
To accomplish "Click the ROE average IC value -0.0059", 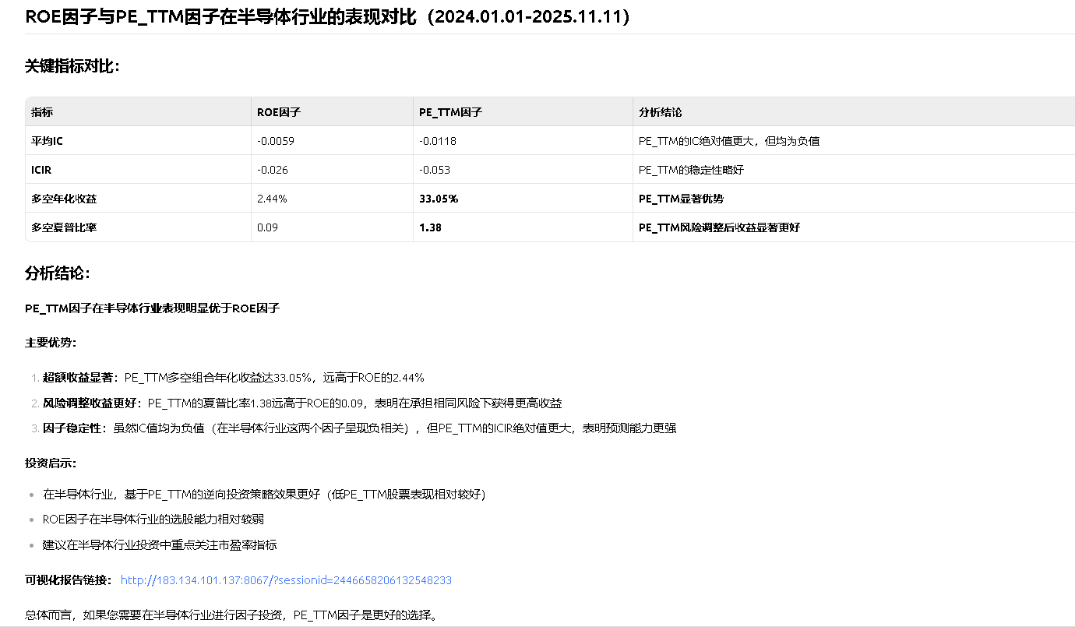I will coord(276,141).
